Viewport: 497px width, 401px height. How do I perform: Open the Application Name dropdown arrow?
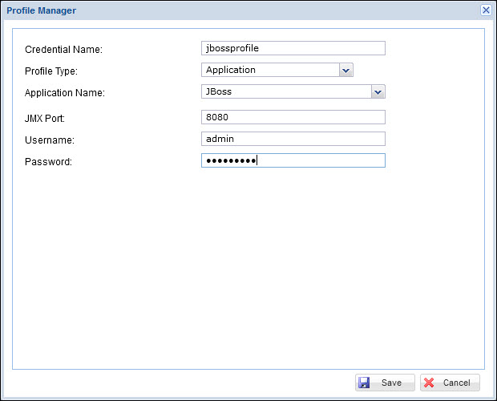click(x=378, y=91)
